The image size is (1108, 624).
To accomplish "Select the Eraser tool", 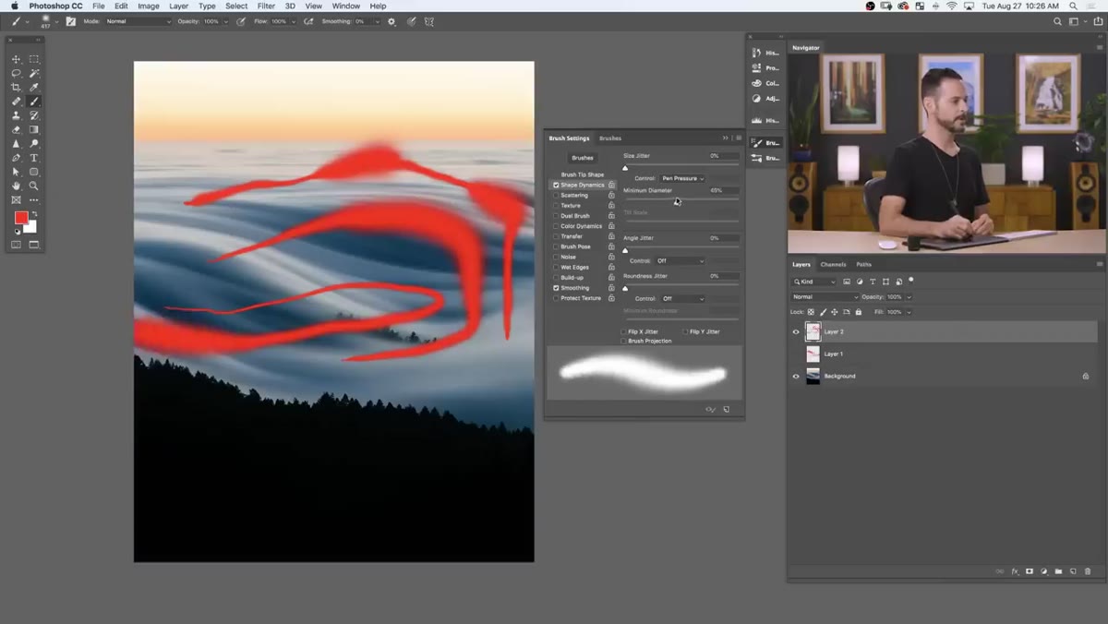I will pyautogui.click(x=16, y=129).
